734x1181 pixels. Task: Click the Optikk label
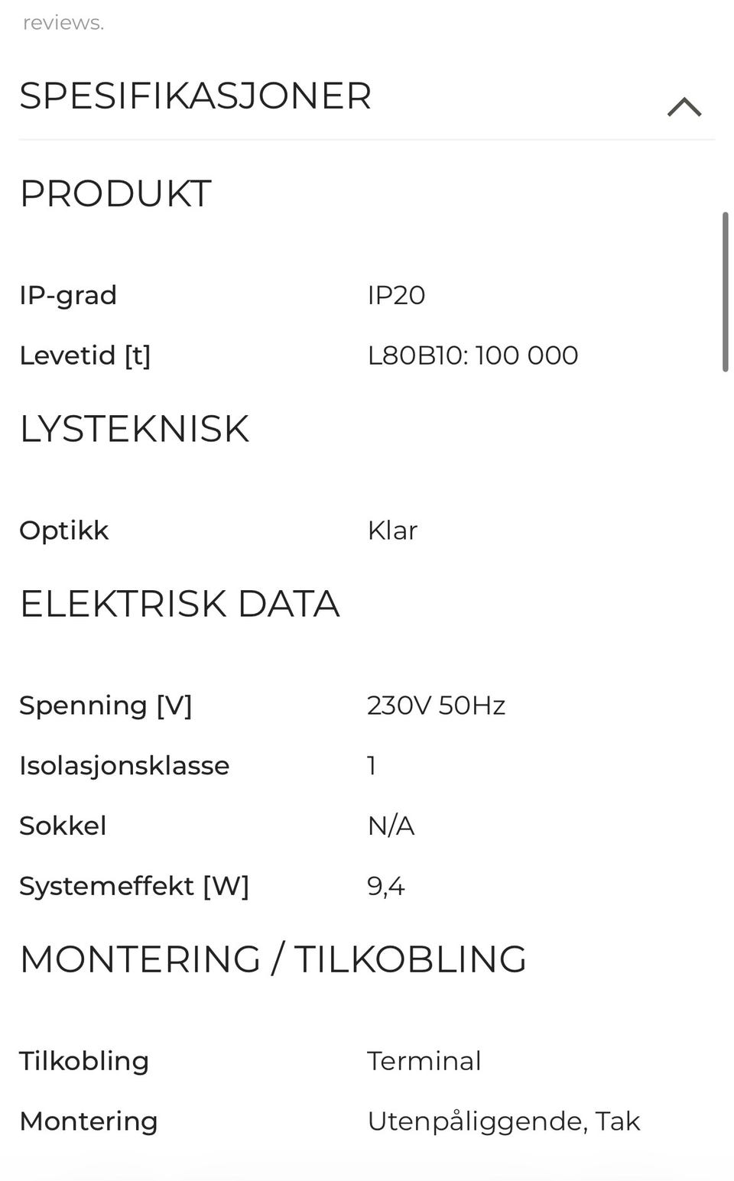[x=64, y=530]
